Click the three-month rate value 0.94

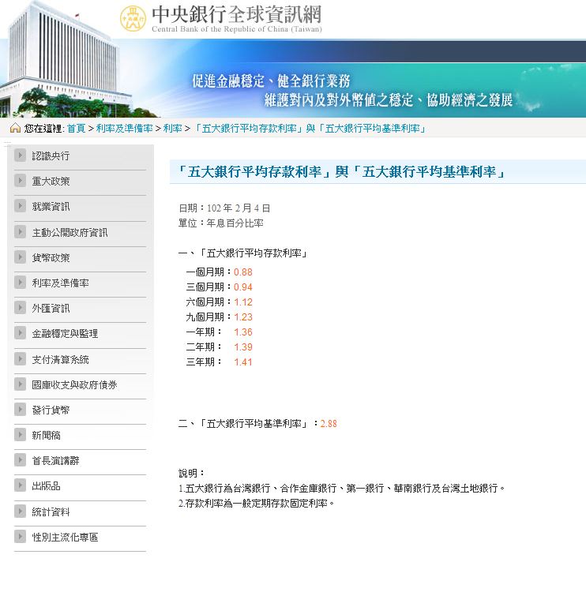click(x=242, y=287)
